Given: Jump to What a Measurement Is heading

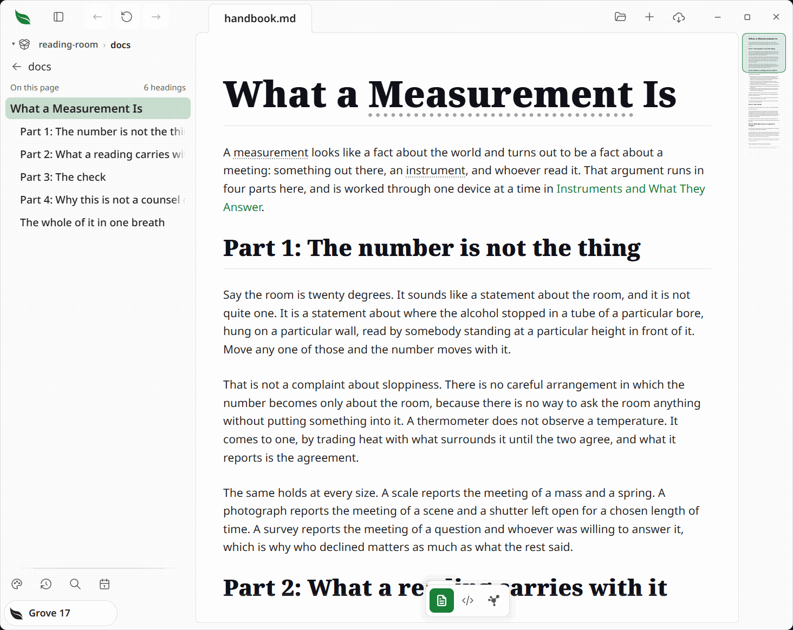Looking at the screenshot, I should 98,108.
